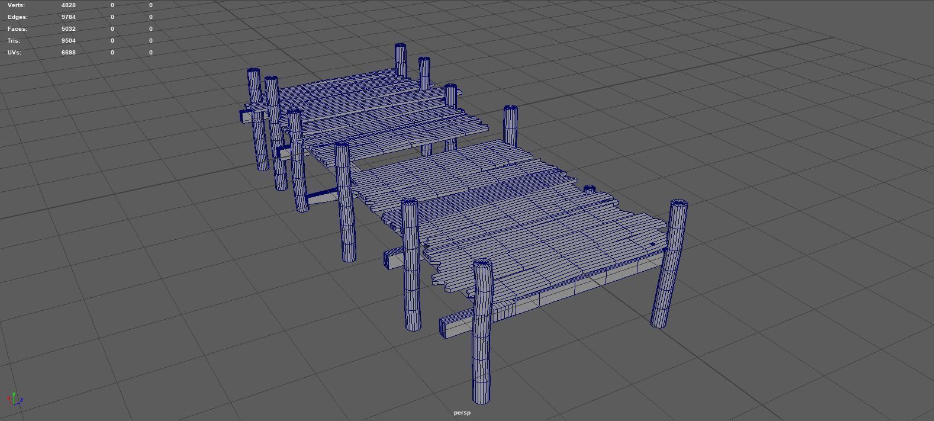Image resolution: width=934 pixels, height=421 pixels.
Task: Click the UV count value 6698
Action: tap(68, 52)
